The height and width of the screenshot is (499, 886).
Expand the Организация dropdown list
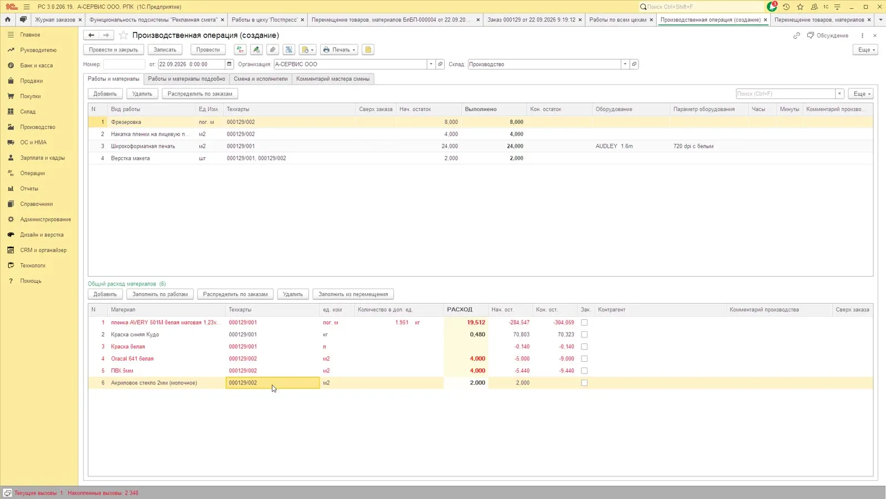pyautogui.click(x=431, y=64)
